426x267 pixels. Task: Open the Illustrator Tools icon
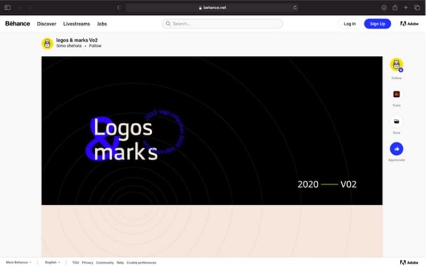coord(396,94)
